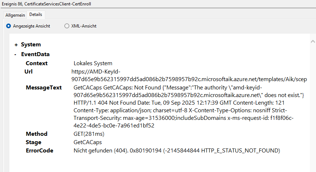The image size is (316, 172).
Task: Select the Details tab
Action: point(36,14)
